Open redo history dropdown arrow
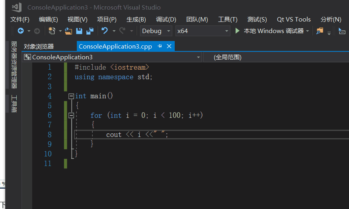349x209 pixels. click(132, 31)
